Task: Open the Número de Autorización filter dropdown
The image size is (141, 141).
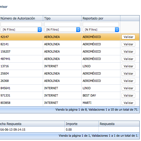Action: click(x=21, y=30)
